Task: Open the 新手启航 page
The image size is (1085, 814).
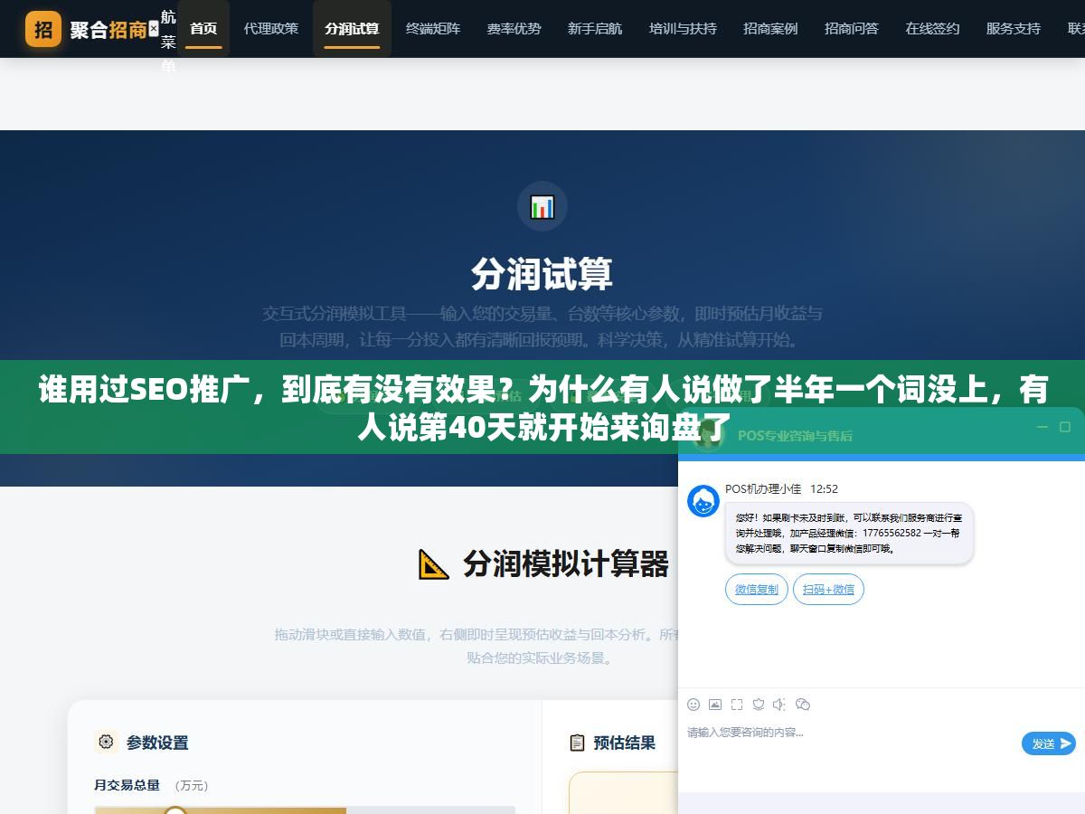Action: [595, 29]
